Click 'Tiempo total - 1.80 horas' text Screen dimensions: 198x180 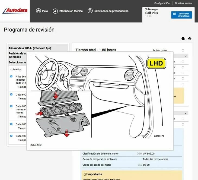[x=96, y=50]
